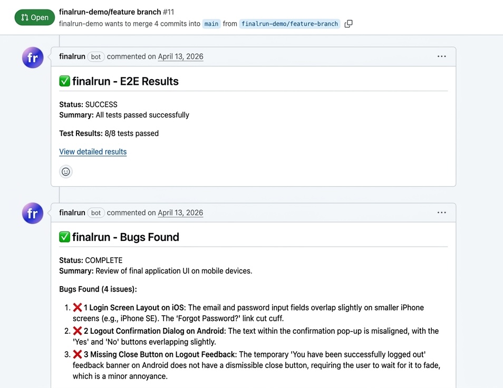Click the bot badge next to finalrun
This screenshot has height=388, width=503.
95,56
